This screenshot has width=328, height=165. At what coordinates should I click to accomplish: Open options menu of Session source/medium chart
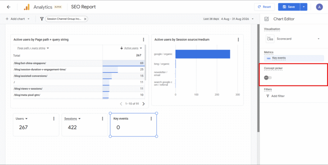coord(238,40)
